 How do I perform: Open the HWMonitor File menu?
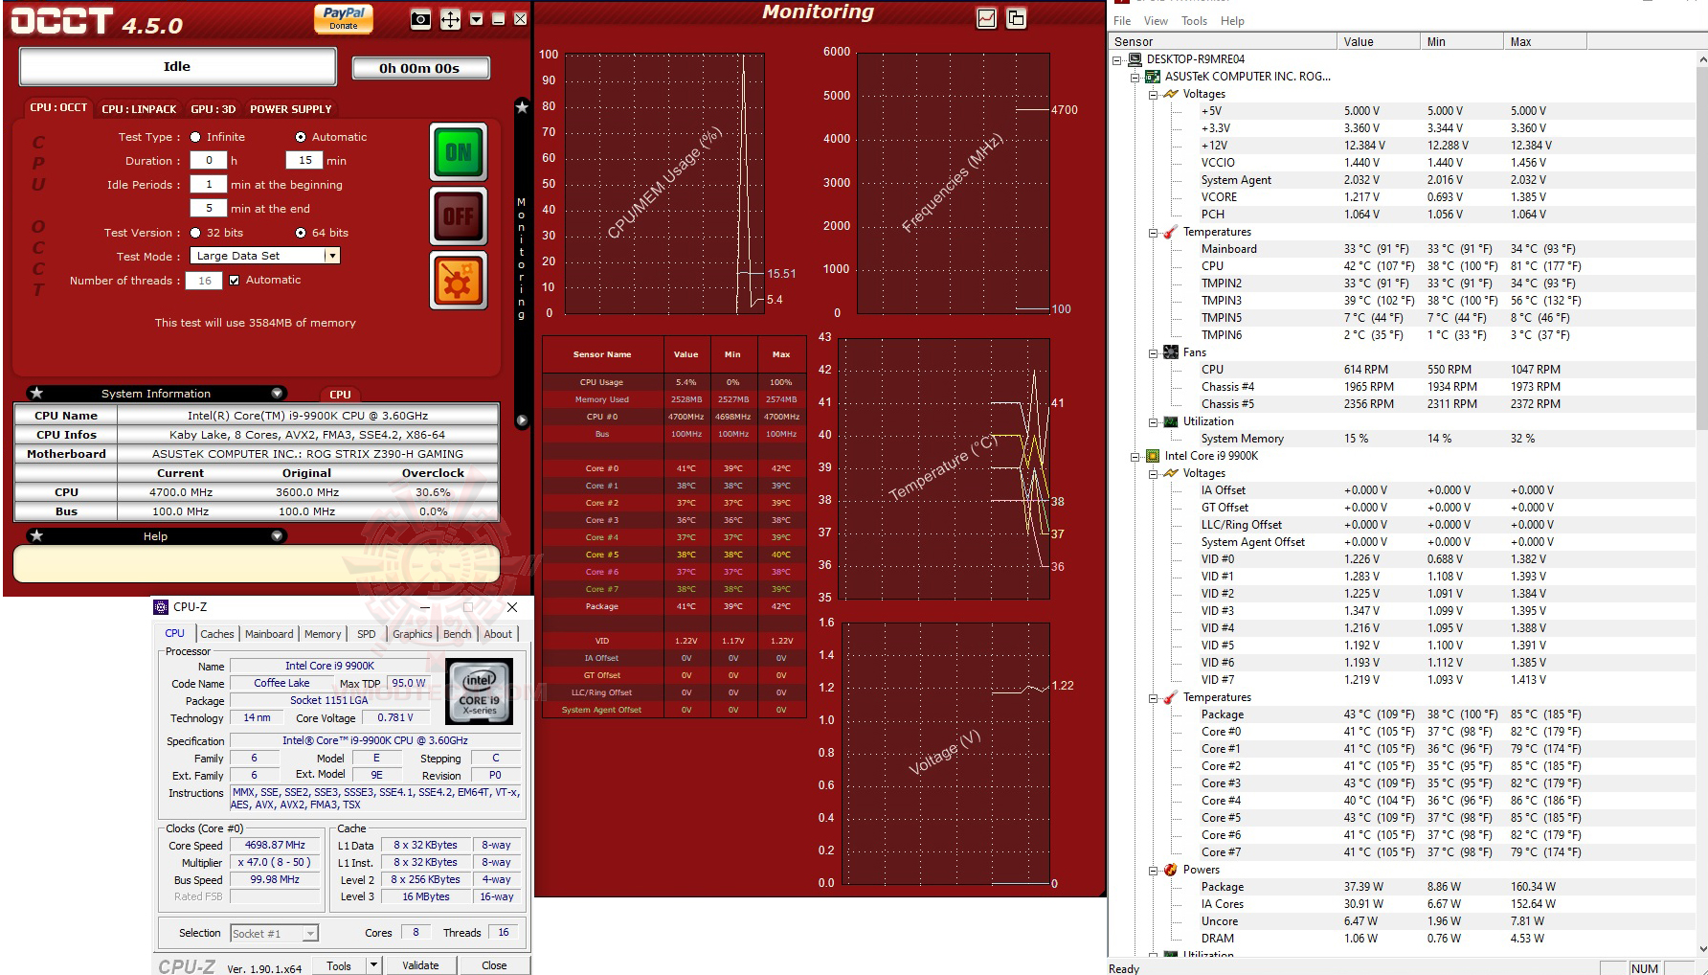pos(1122,21)
